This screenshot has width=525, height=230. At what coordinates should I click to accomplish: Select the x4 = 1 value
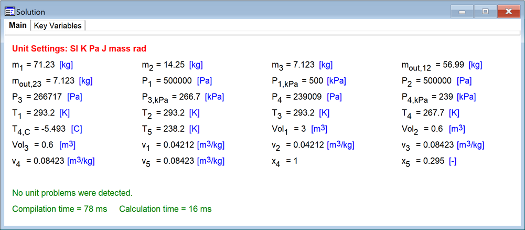(285, 161)
